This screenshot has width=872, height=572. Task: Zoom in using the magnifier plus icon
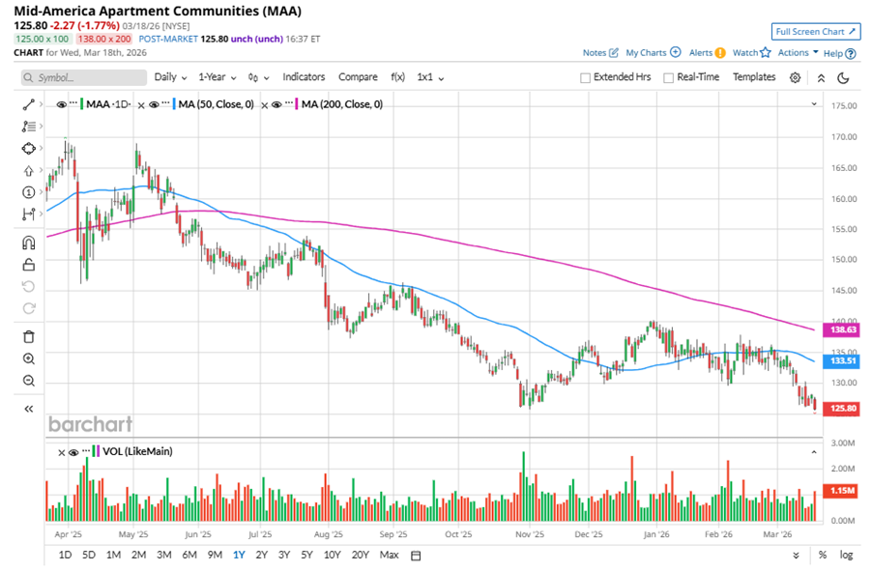click(x=28, y=358)
